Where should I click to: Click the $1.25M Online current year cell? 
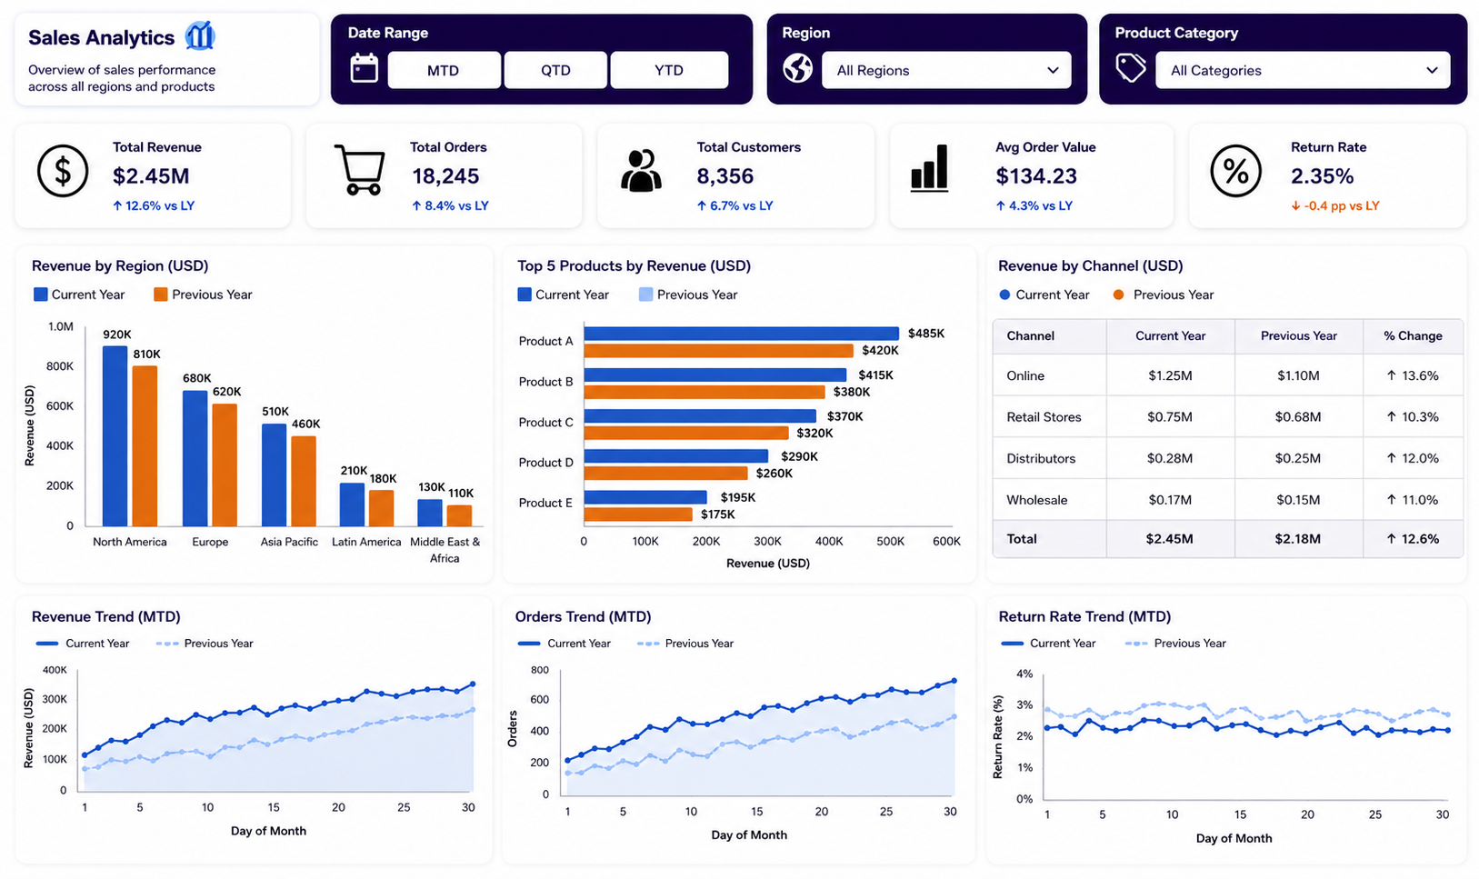pyautogui.click(x=1170, y=375)
